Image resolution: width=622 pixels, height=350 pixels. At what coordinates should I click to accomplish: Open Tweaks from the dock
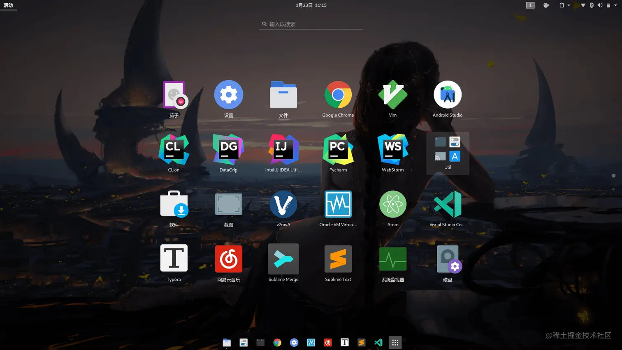pyautogui.click(x=244, y=343)
